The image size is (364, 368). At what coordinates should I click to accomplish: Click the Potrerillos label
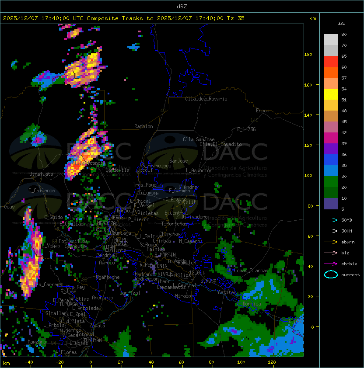coord(73,241)
